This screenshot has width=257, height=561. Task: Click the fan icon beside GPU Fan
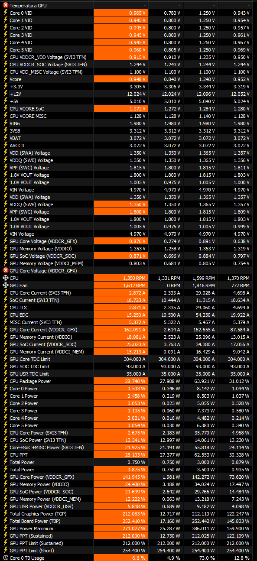[6, 285]
